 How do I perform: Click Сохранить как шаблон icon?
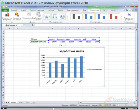point(17,15)
